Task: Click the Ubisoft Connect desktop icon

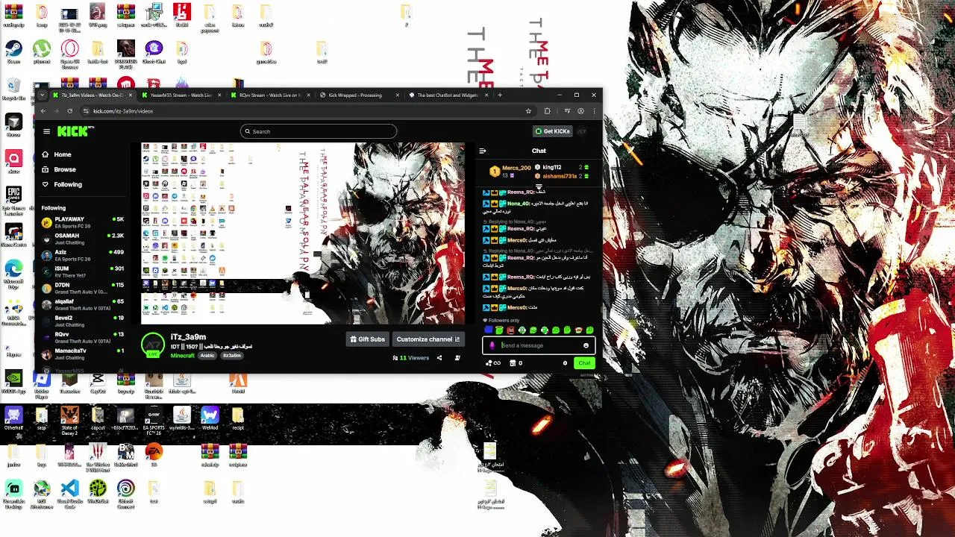Action: (125, 493)
